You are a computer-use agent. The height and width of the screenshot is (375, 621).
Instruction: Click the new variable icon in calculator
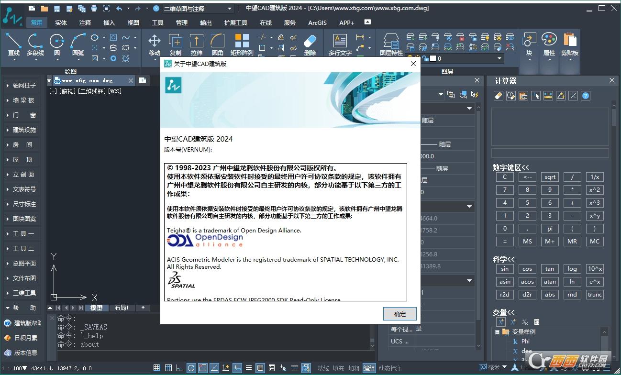click(x=500, y=322)
